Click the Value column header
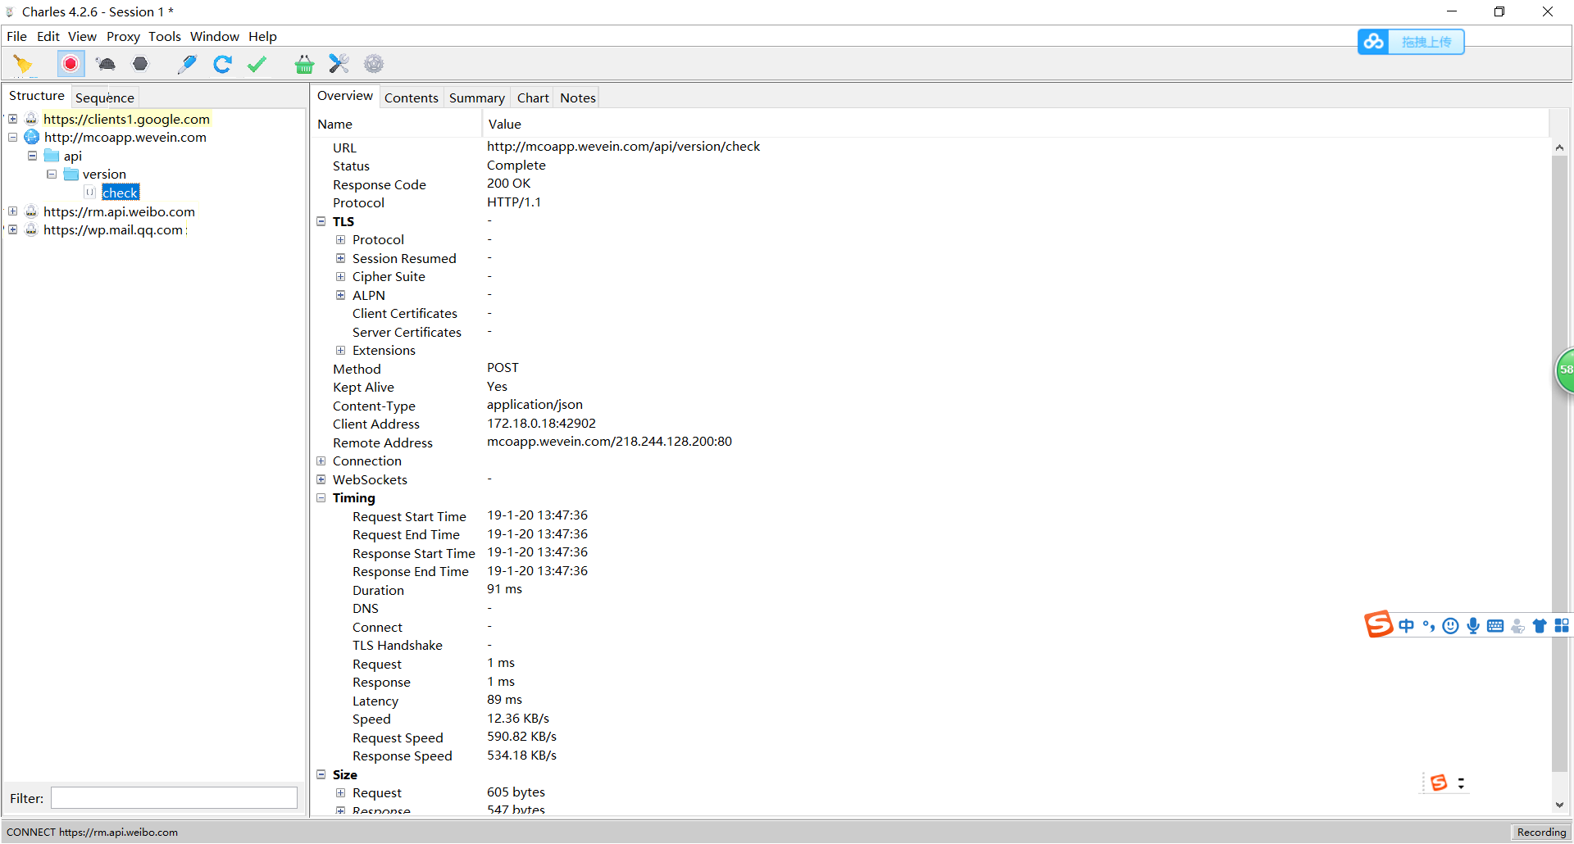 click(x=1016, y=124)
